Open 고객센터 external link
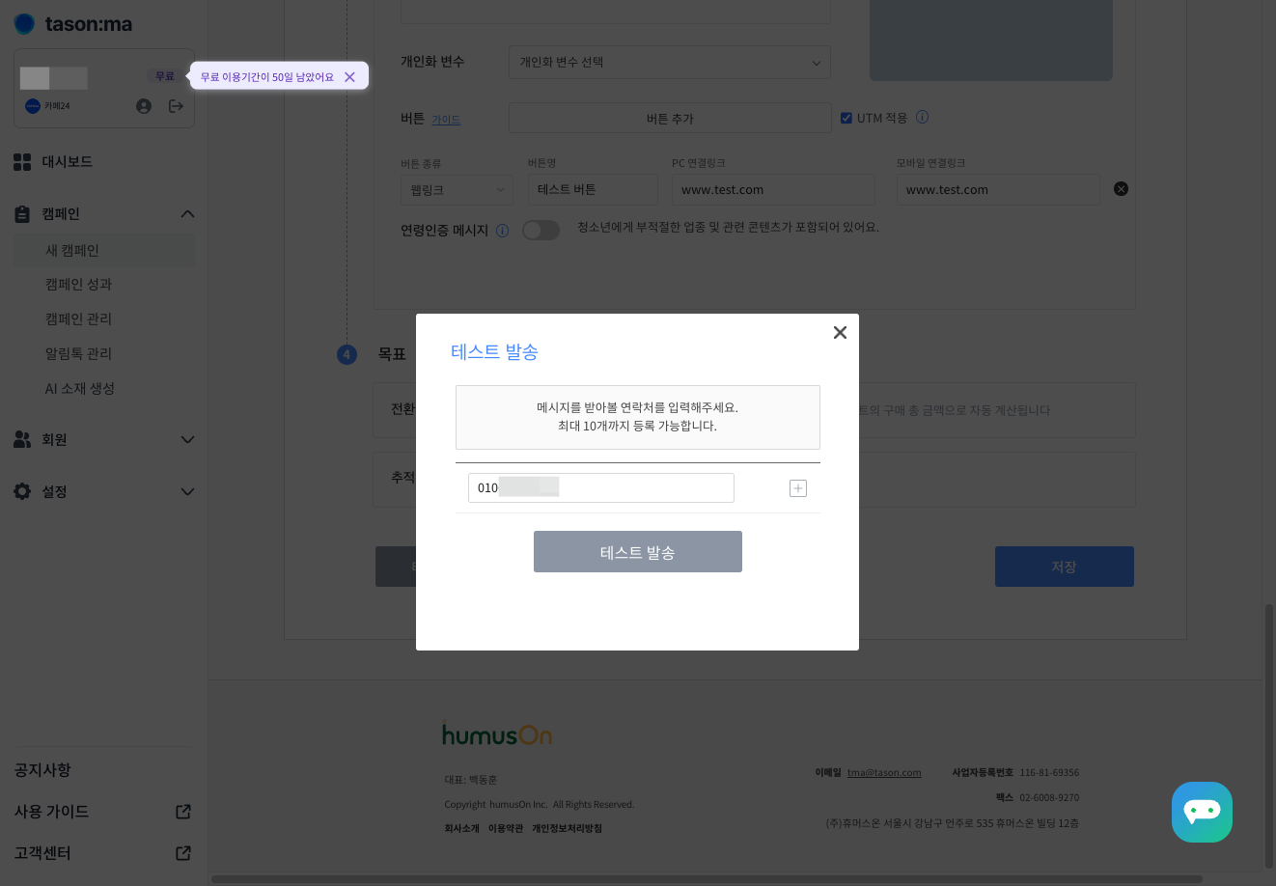 (102, 853)
